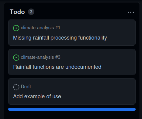Click the open issue icon for climate-analysis #1
The image size is (142, 119).
click(16, 28)
